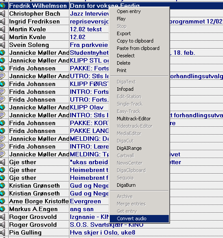Select 'Copy to clipboard' menu entry
Viewport: 223px width, 238px height.
click(x=139, y=41)
